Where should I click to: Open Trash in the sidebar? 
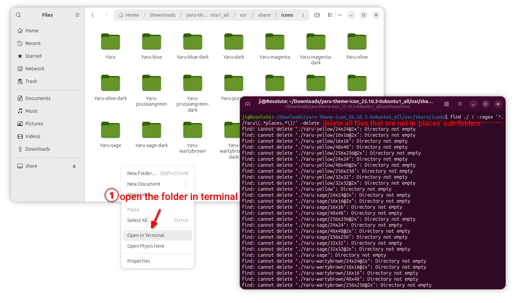click(x=31, y=81)
